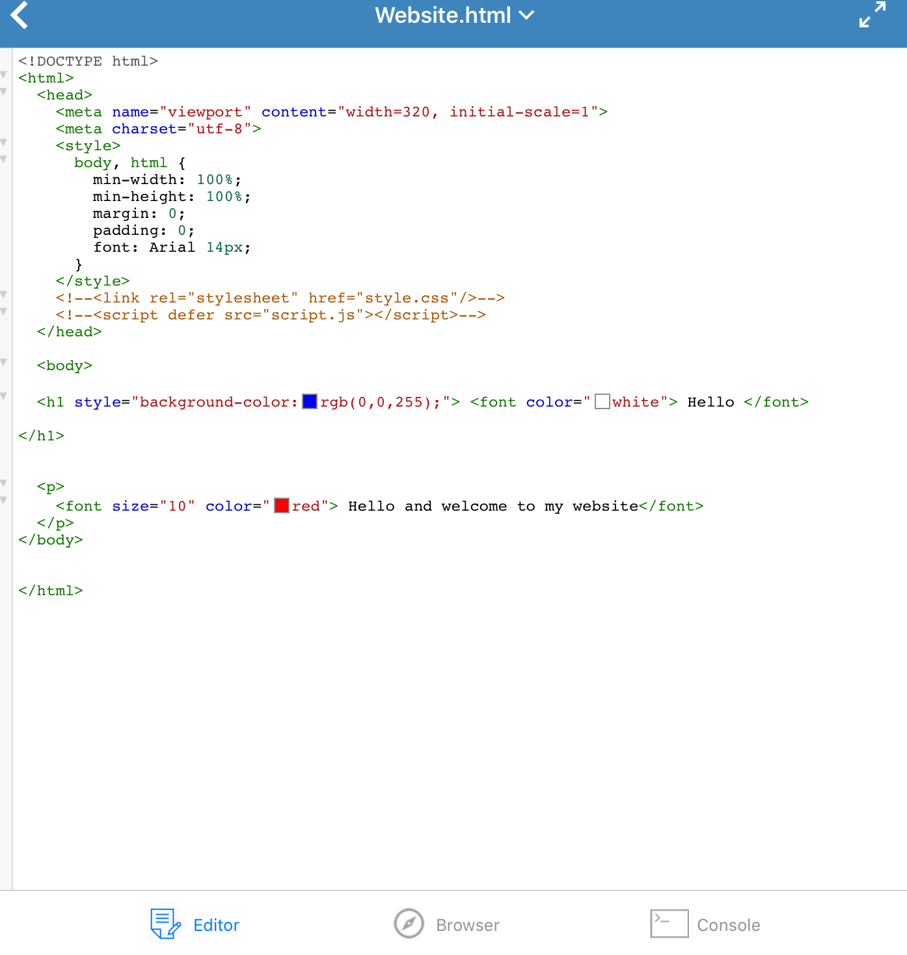Fold the 'body, html {' CSS rule
Image resolution: width=907 pixels, height=955 pixels.
pyautogui.click(x=4, y=159)
